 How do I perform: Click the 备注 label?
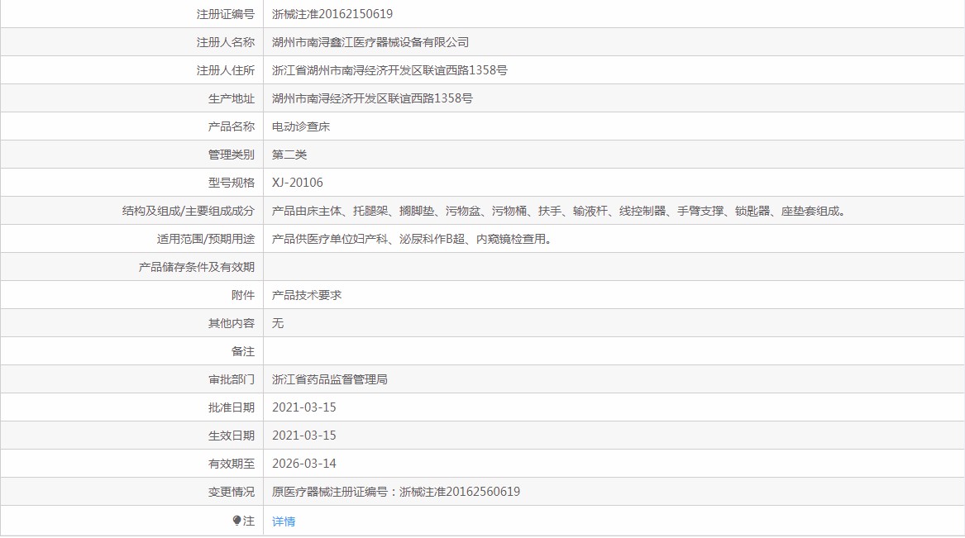(243, 351)
